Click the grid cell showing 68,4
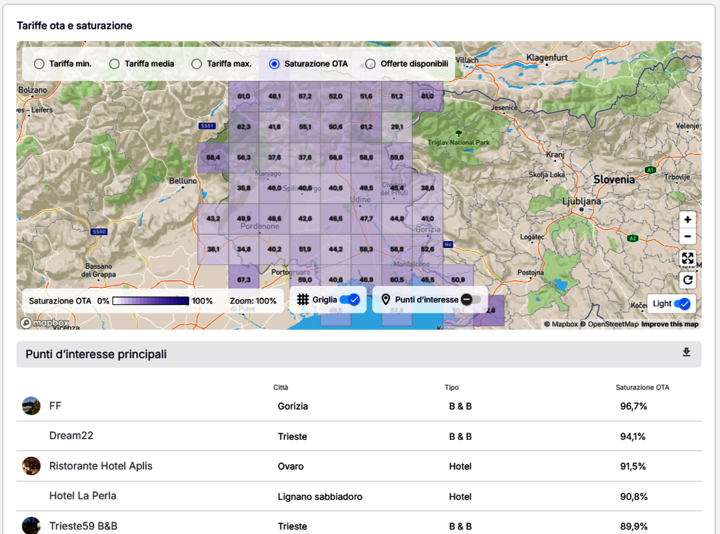This screenshot has height=534, width=720. [x=213, y=158]
